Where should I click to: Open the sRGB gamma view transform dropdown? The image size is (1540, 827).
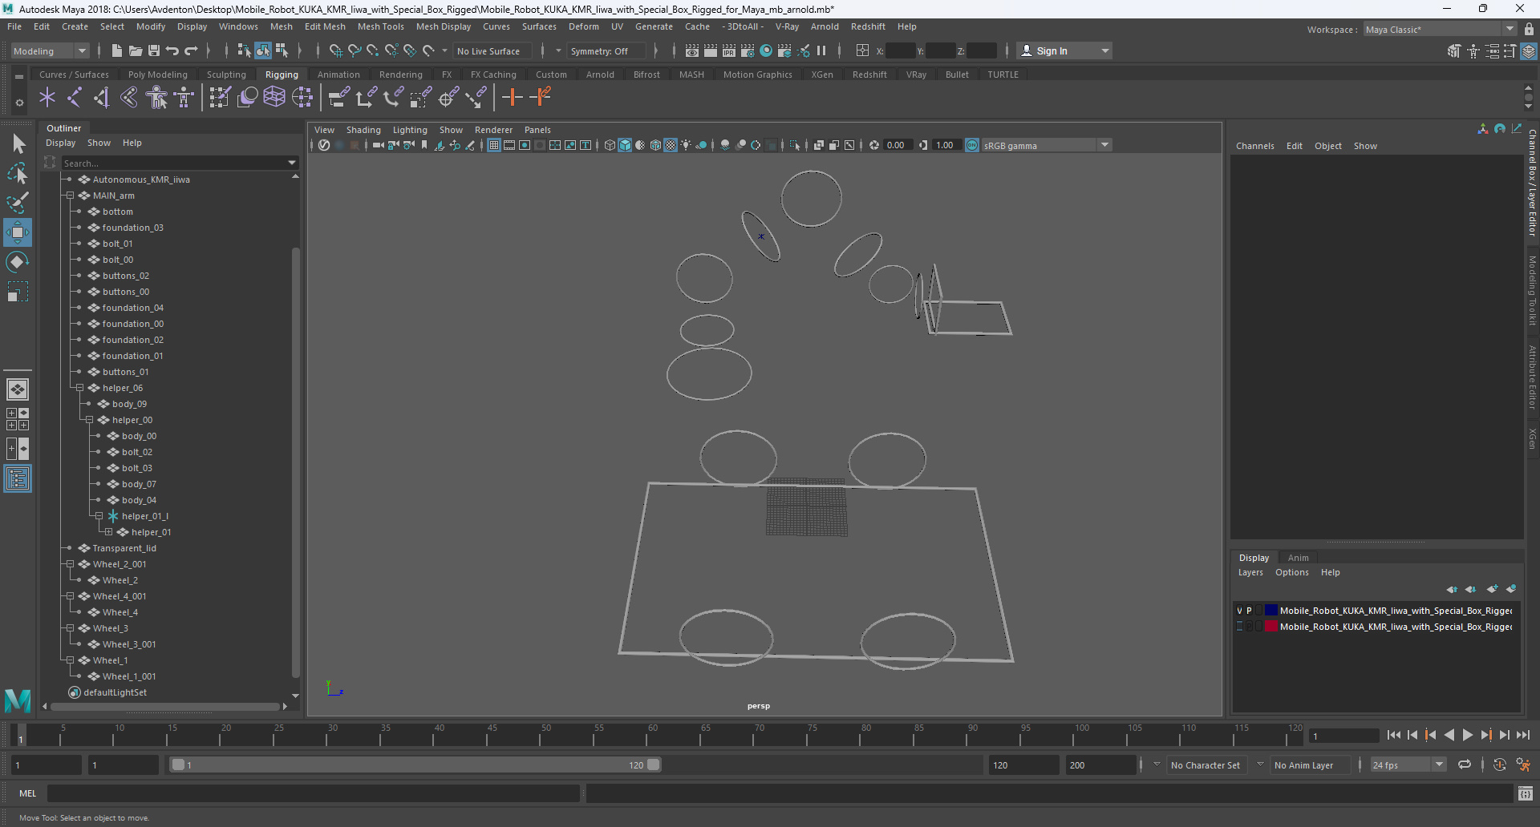[x=1047, y=145]
